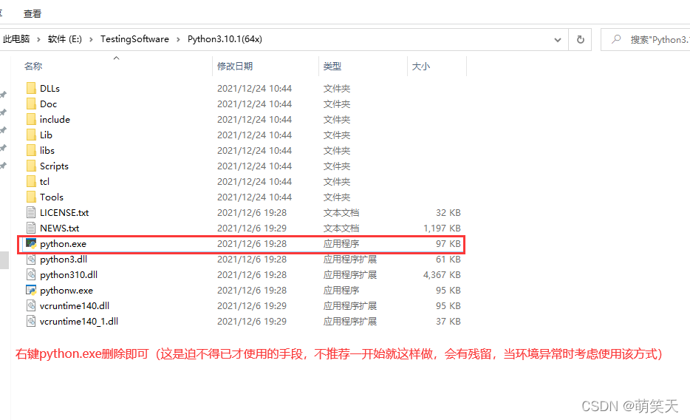Screen dimensions: 690x420
Task: Select the vcruntime140.dll file icon
Action: click(x=31, y=305)
